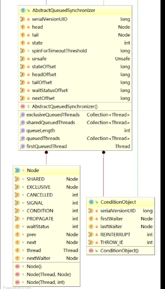Click inner-class connector dot above Node
Viewport: 165px width, 289px height.
[46, 152]
